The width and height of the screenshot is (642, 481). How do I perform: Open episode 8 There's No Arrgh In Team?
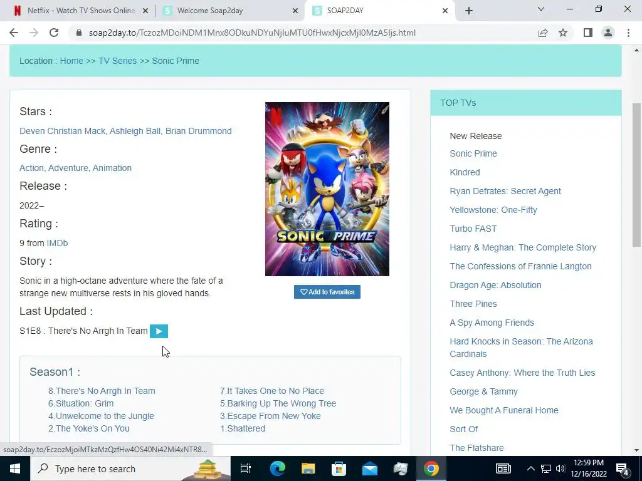pos(102,391)
